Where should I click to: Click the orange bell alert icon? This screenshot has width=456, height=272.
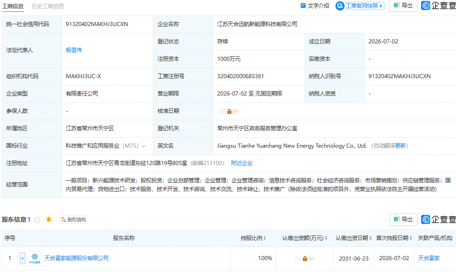(x=49, y=219)
